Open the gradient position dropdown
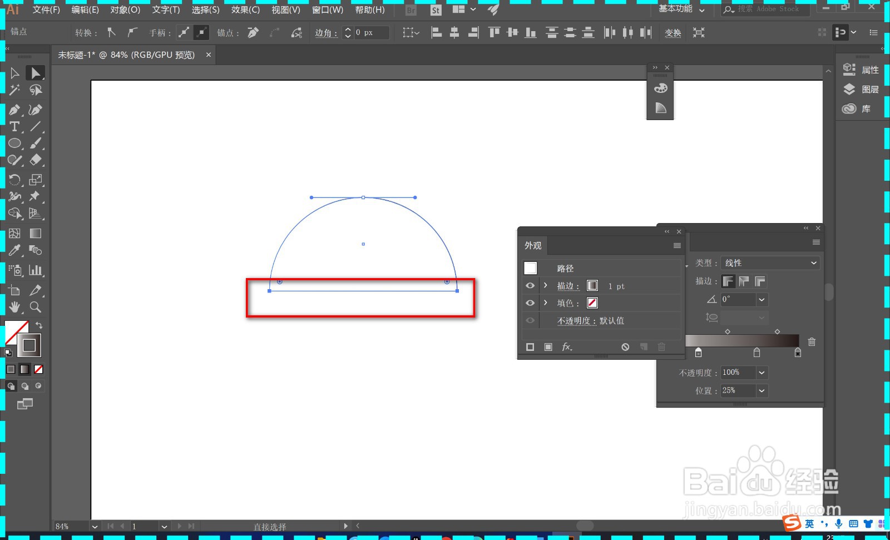Image resolution: width=890 pixels, height=540 pixels. point(762,390)
